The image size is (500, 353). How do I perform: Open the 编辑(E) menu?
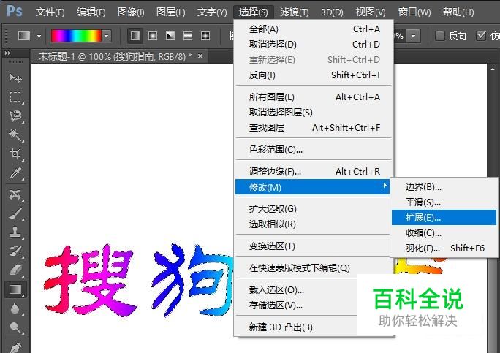click(91, 12)
